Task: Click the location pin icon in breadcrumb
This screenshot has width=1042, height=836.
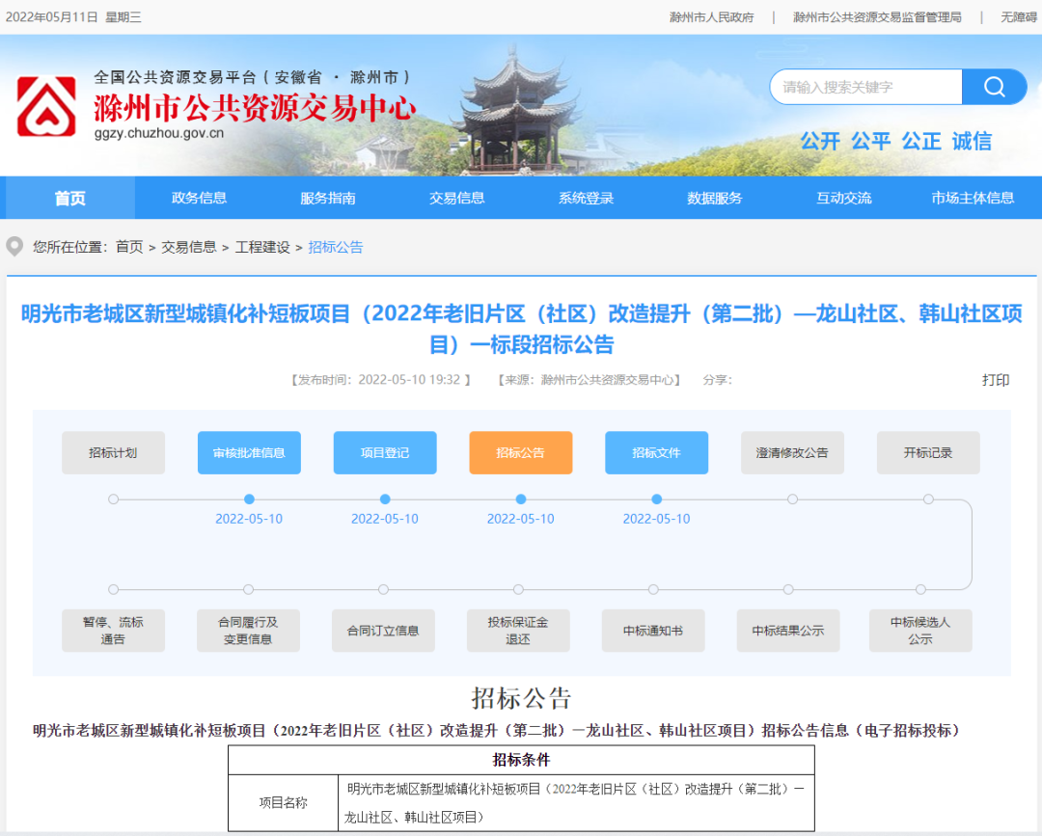Action: pos(14,246)
